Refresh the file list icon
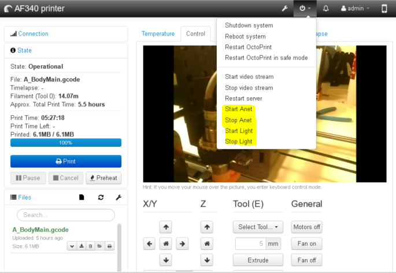Screen dimensions: 396x273 [x=101, y=197]
